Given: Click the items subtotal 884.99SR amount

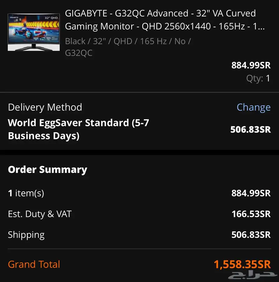Looking at the screenshot, I should (251, 193).
